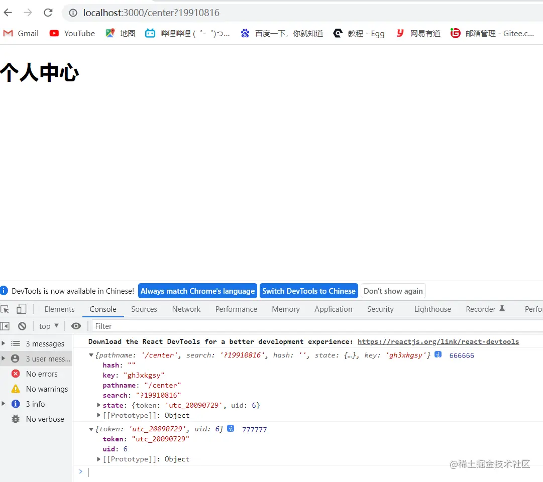Screen dimensions: 543x482
Task: Click info badge beside the token object
Action: pyautogui.click(x=231, y=428)
